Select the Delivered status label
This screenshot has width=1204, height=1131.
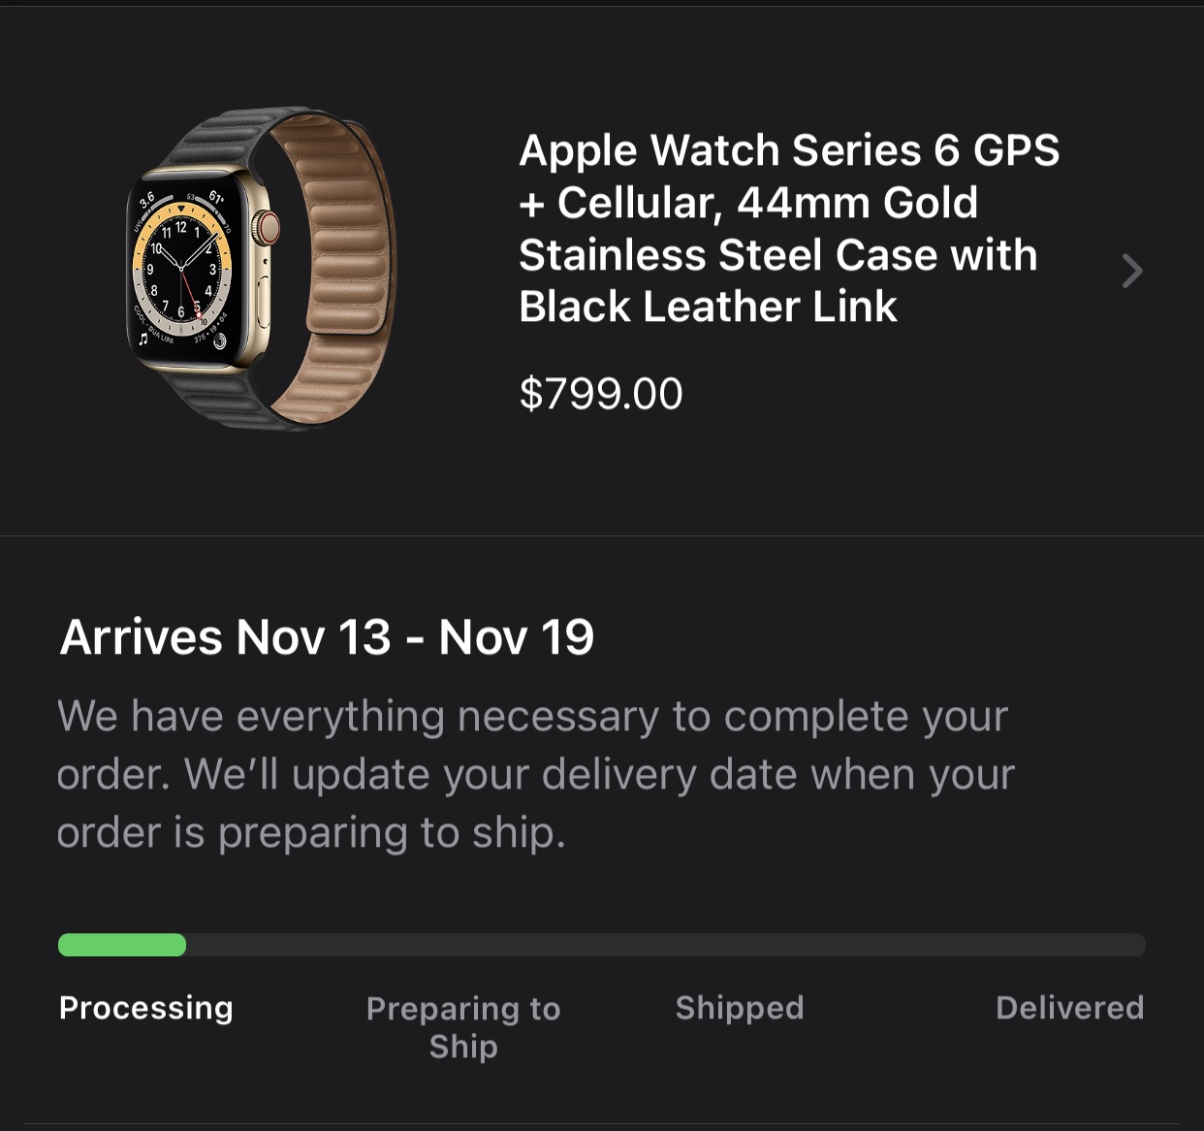pyautogui.click(x=1070, y=1008)
